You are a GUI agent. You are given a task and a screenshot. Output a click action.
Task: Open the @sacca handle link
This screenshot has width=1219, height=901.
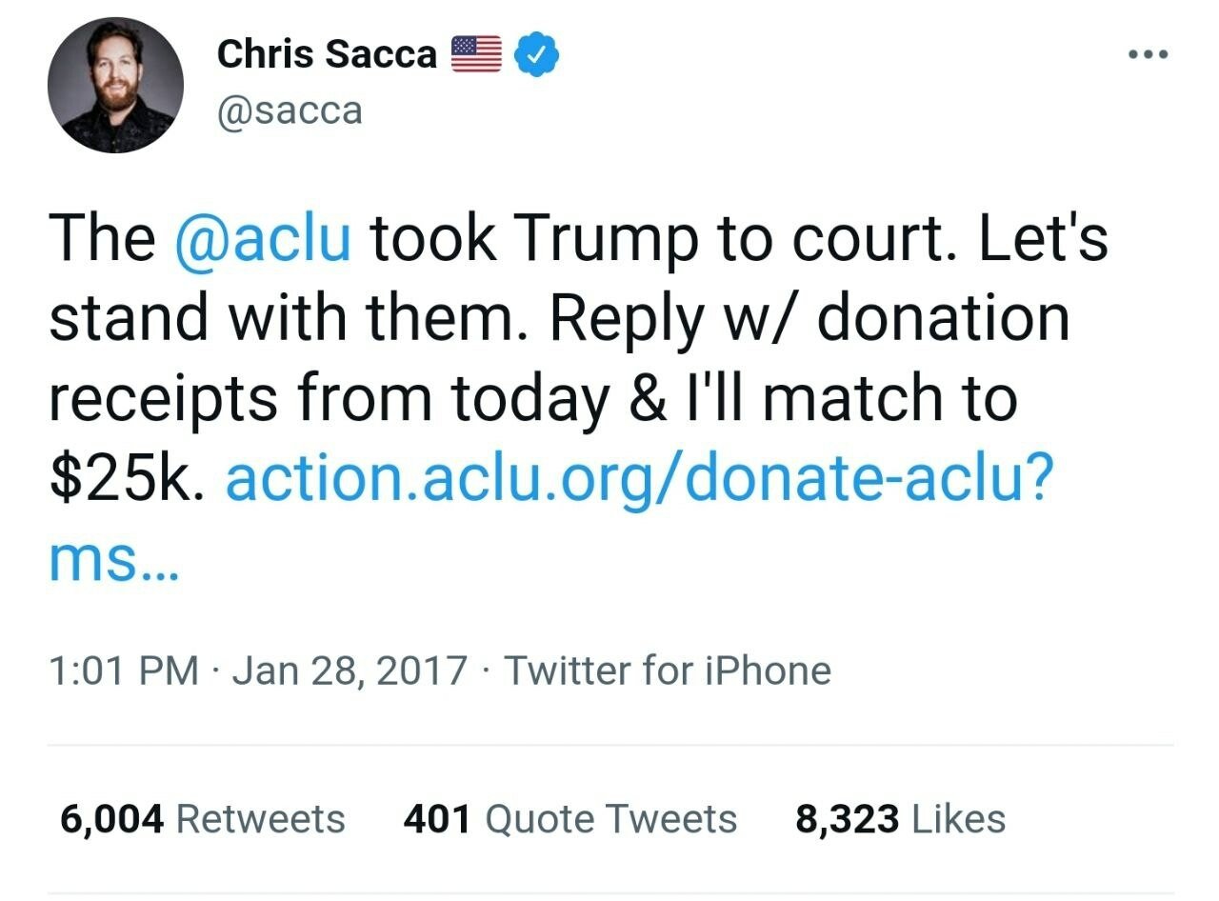[290, 110]
